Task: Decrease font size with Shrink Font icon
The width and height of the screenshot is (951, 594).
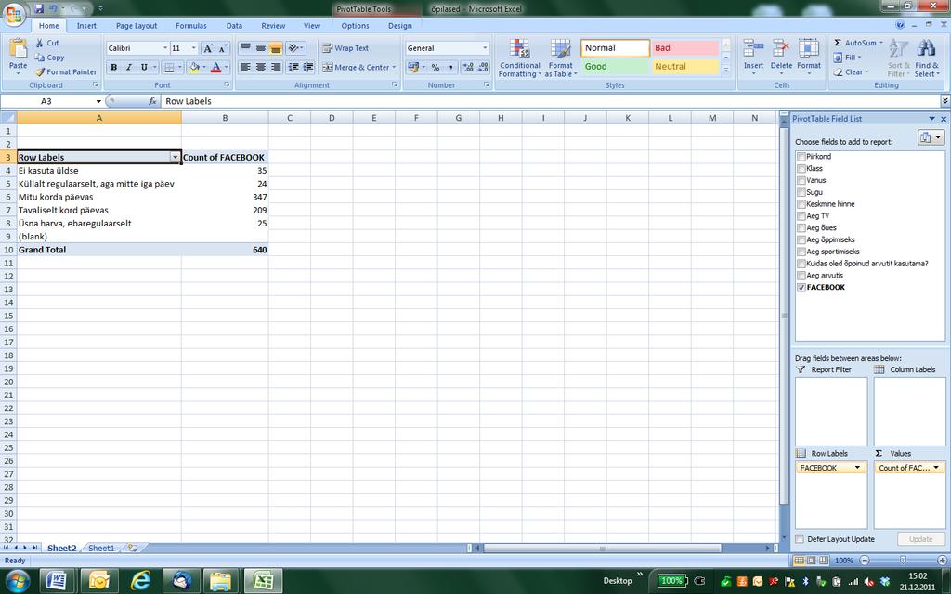Action: tap(223, 48)
